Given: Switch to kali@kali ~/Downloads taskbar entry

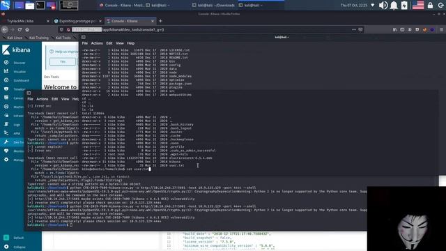Looking at the screenshot, I should (x=214, y=5).
